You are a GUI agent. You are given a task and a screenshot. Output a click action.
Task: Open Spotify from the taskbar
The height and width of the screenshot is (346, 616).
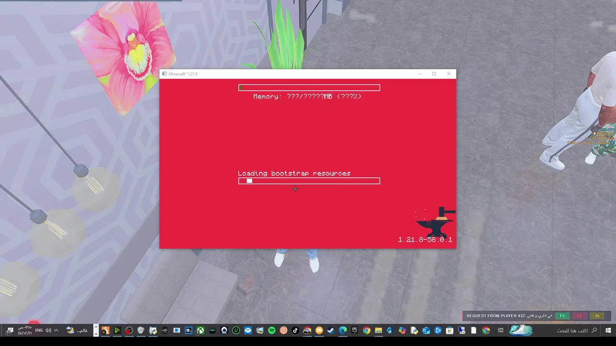(x=272, y=331)
